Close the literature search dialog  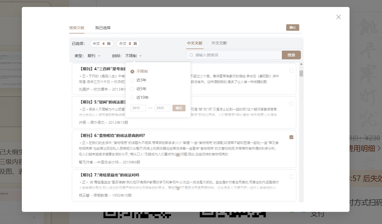[x=339, y=17]
